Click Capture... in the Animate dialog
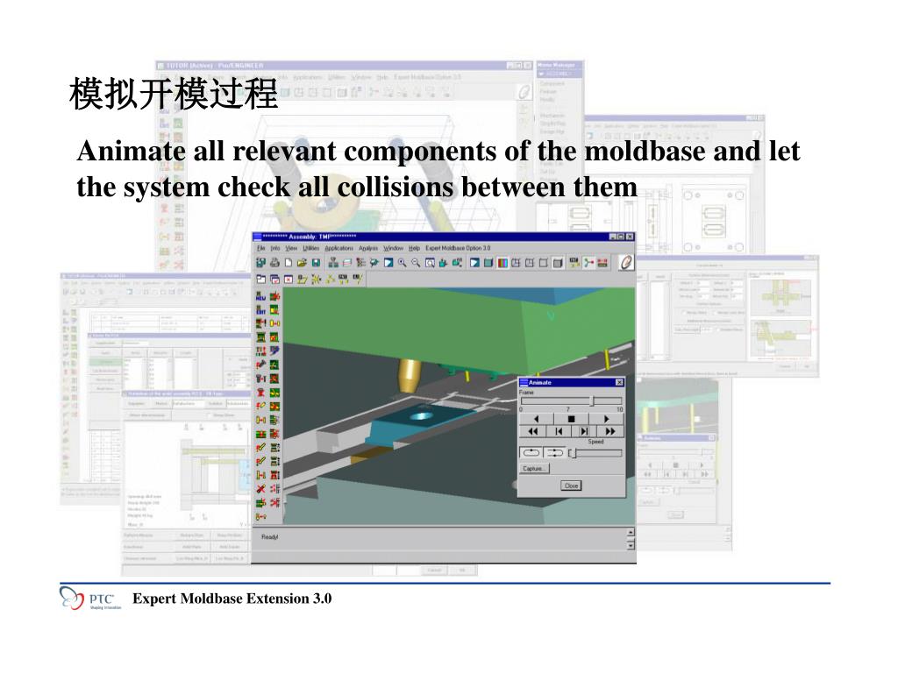 point(534,469)
